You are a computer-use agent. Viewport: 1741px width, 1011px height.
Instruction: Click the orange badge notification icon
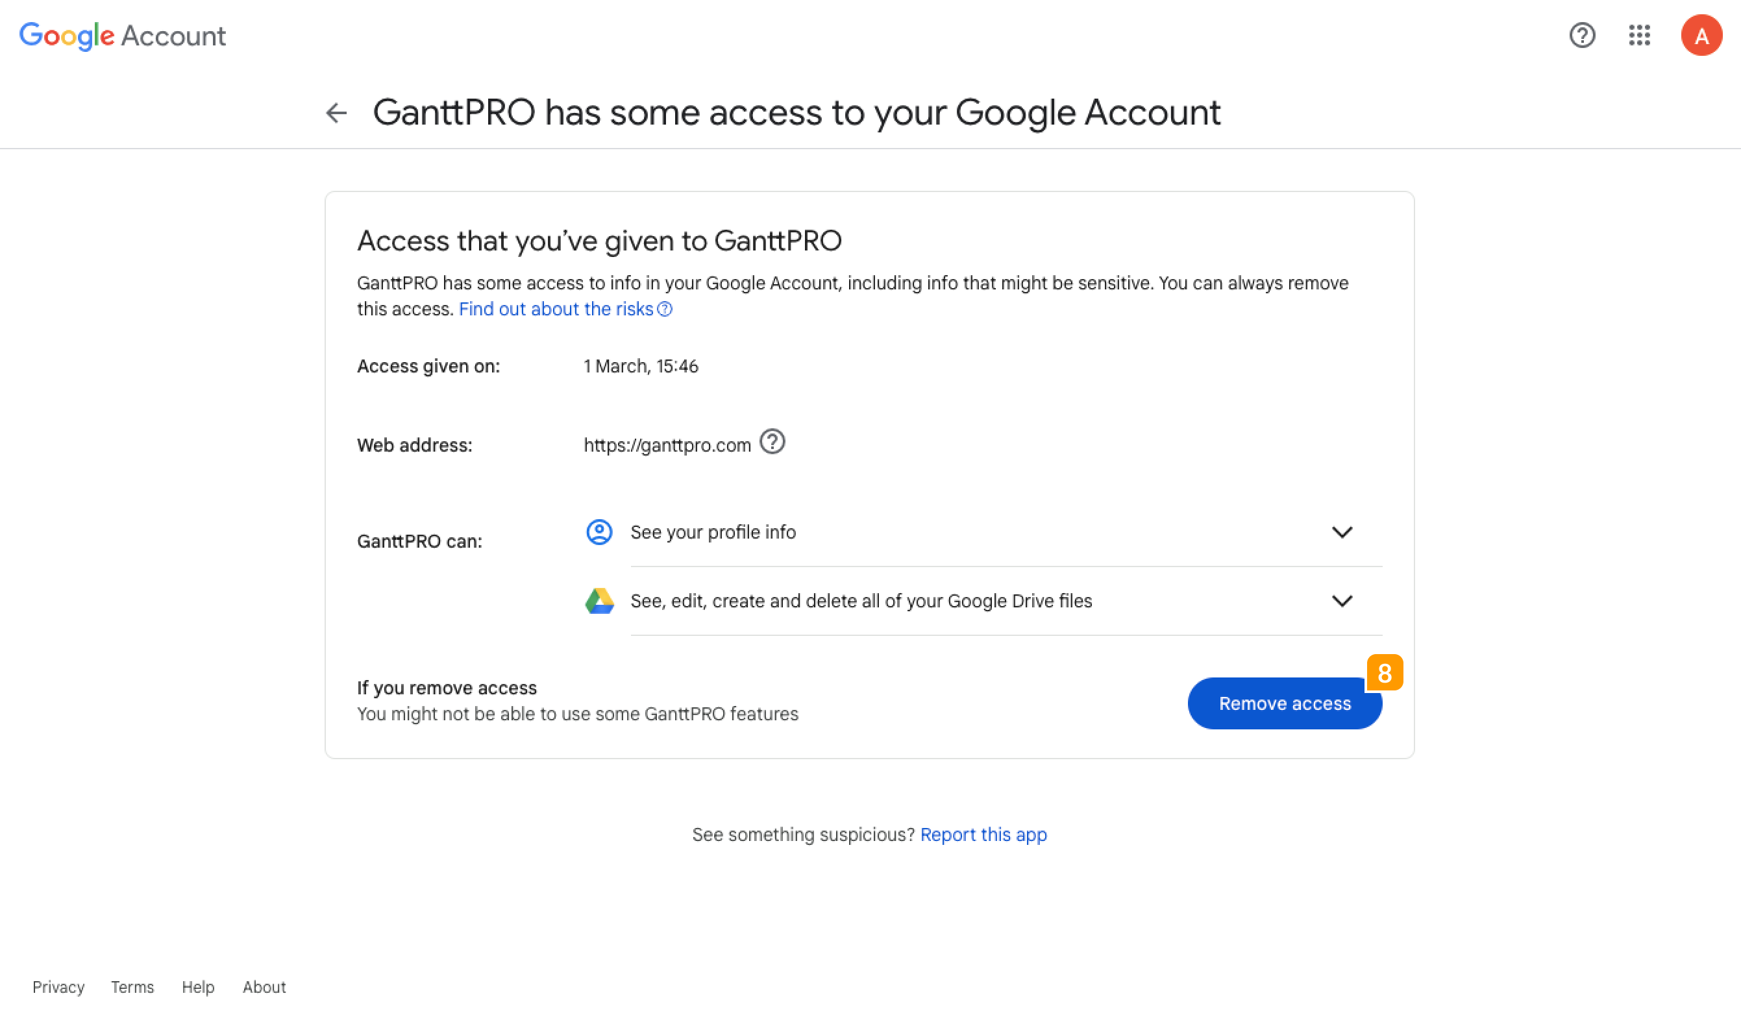click(1386, 673)
